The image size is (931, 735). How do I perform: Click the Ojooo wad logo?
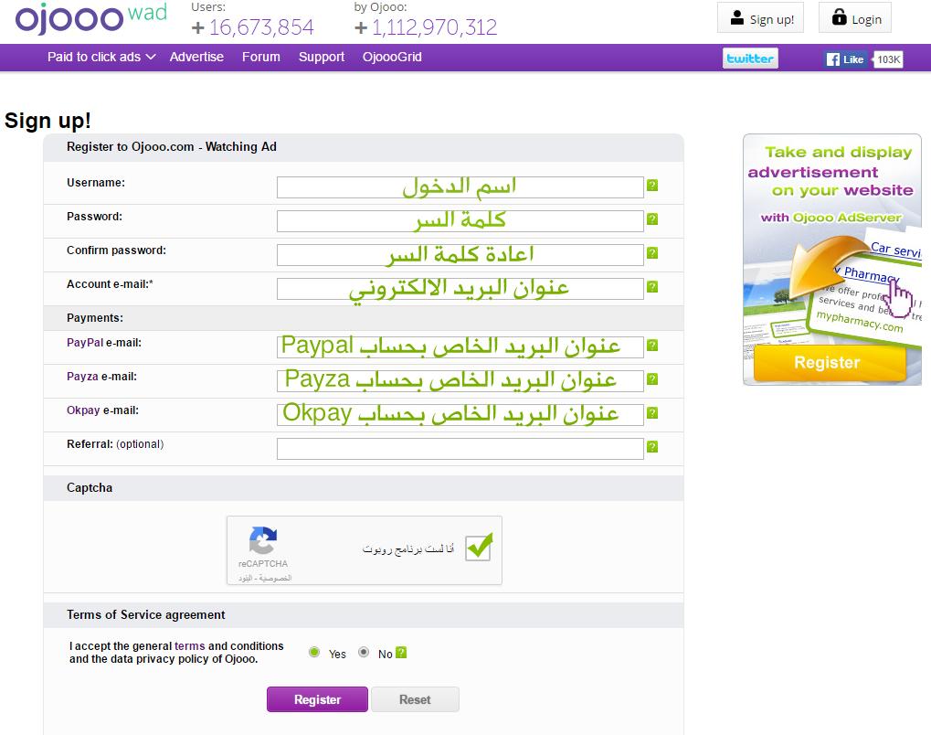(91, 17)
